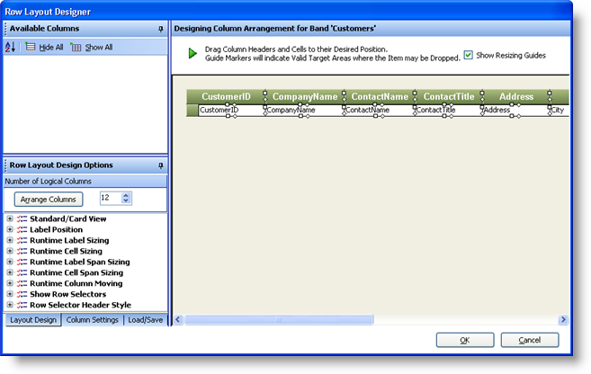
Task: Click the alphabetical sort icon
Action: pos(11,47)
